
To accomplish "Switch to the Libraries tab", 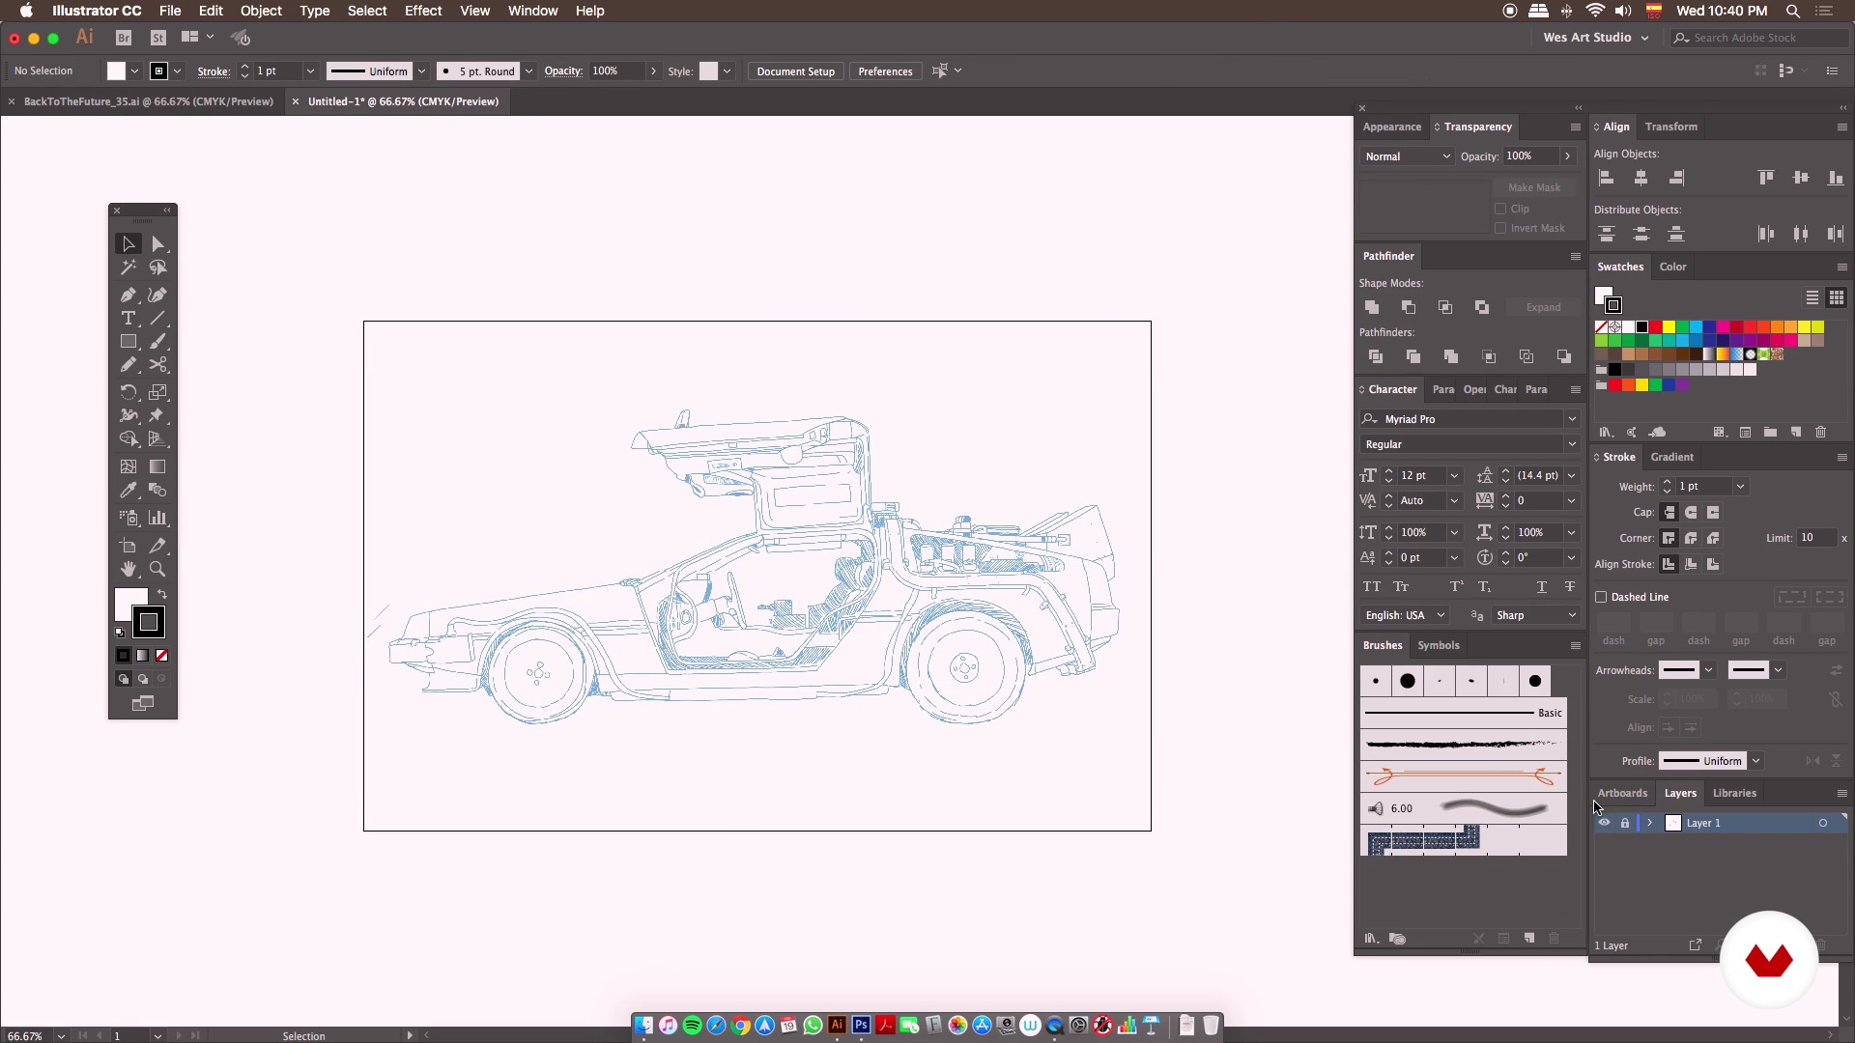I will click(x=1734, y=793).
